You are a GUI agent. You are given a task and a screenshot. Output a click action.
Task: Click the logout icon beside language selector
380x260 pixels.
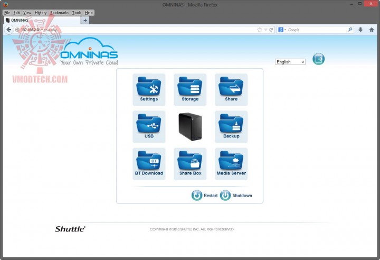318,59
